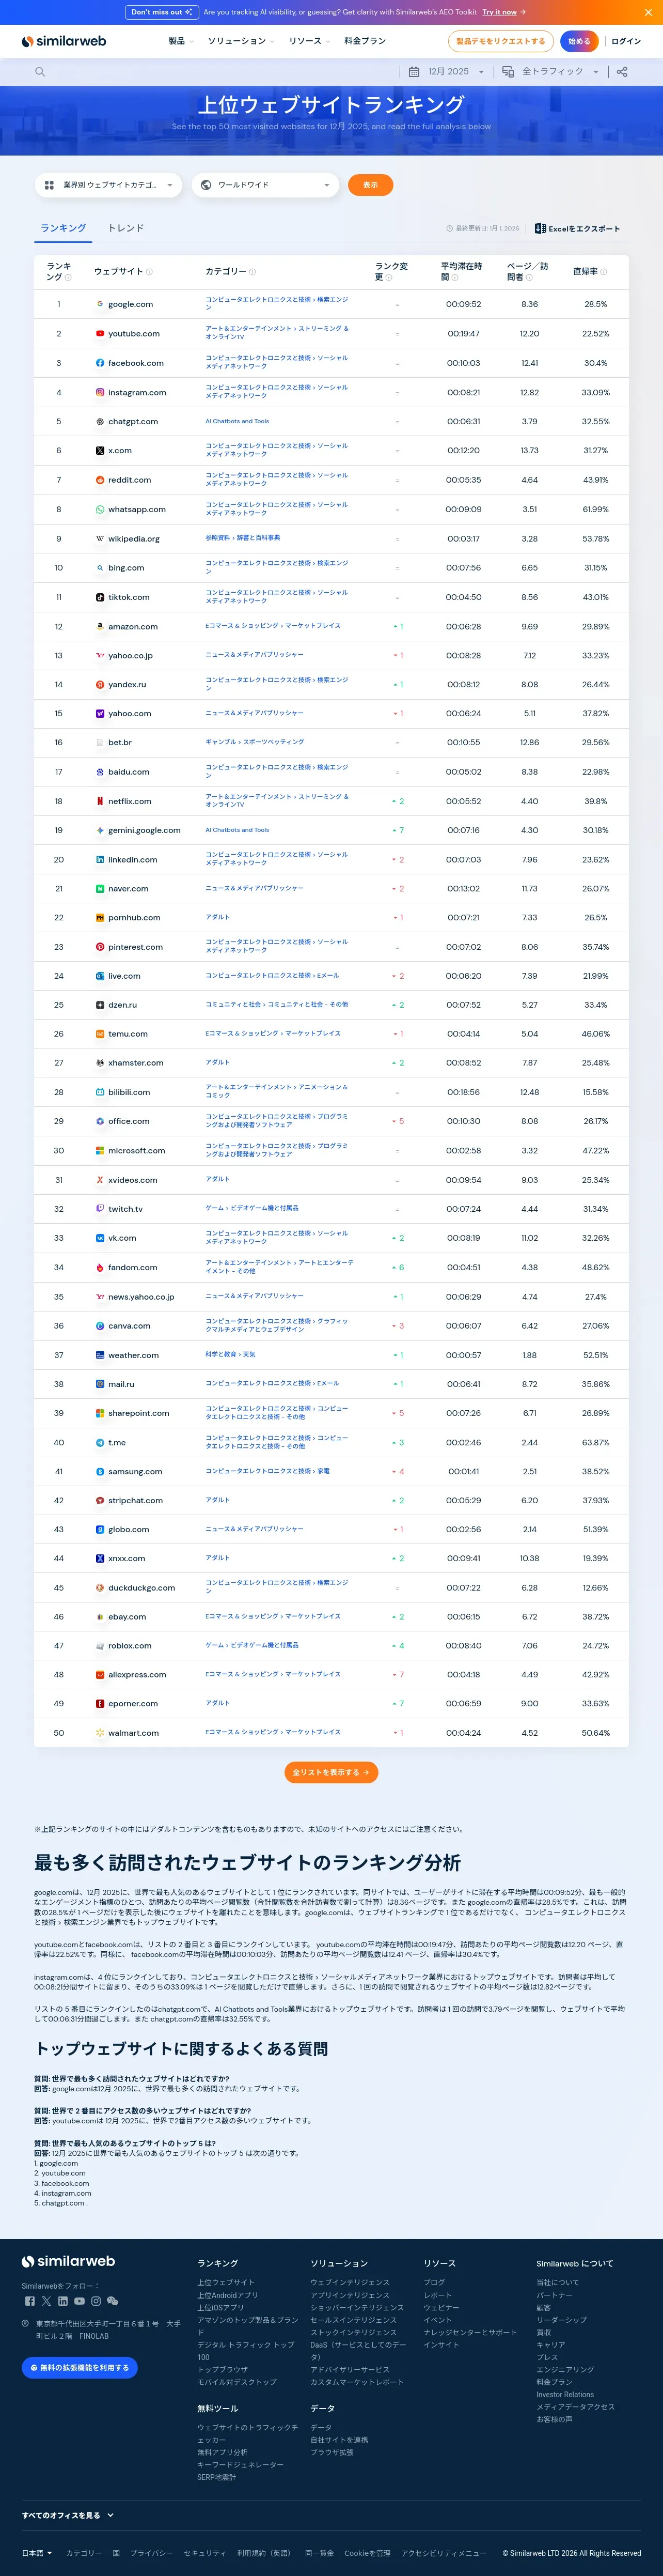The height and width of the screenshot is (2576, 663).
Task: Open the 日本語 language selector
Action: 37,2553
